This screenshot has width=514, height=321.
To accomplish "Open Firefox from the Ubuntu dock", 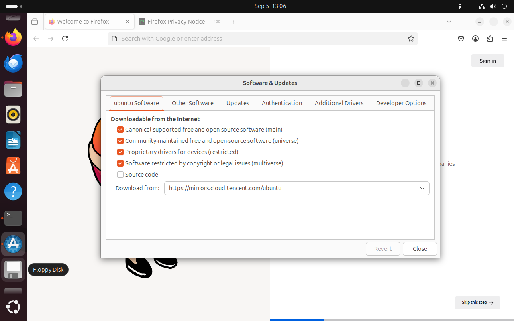I will (13, 38).
